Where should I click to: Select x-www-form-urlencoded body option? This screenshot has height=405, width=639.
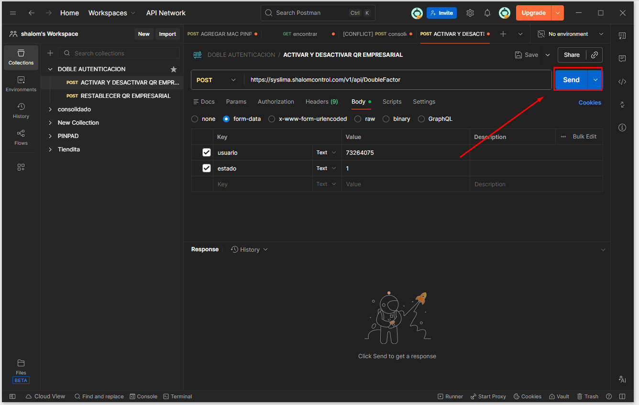pos(272,119)
